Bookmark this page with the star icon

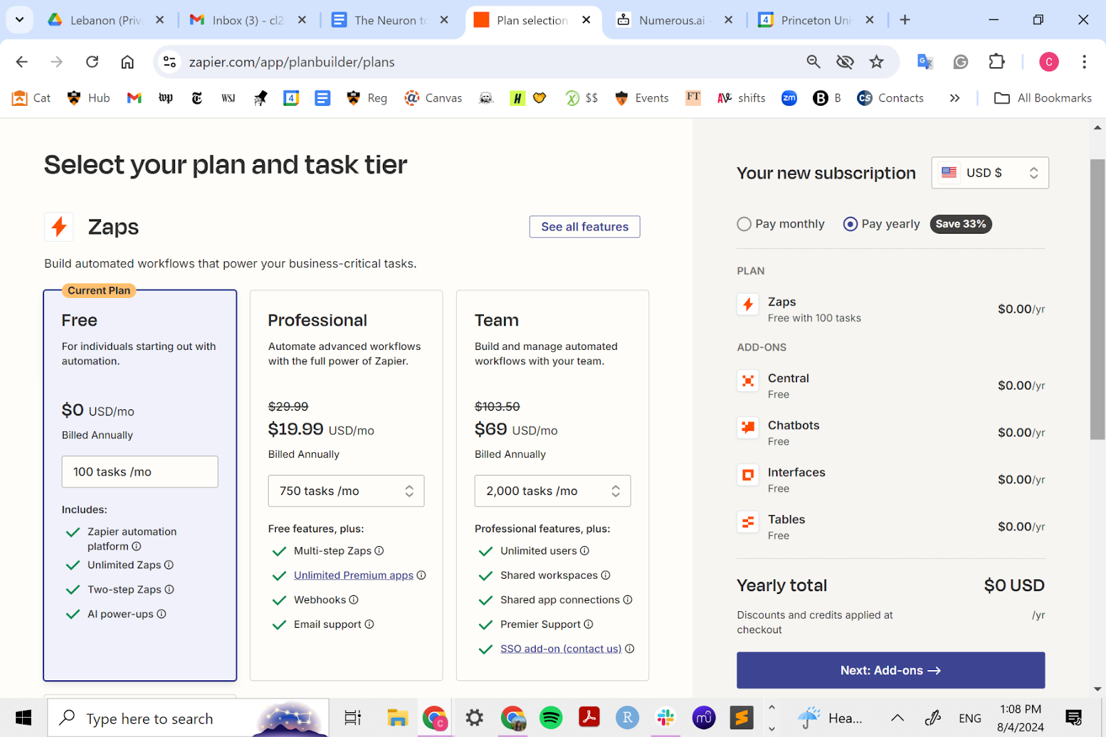[877, 62]
